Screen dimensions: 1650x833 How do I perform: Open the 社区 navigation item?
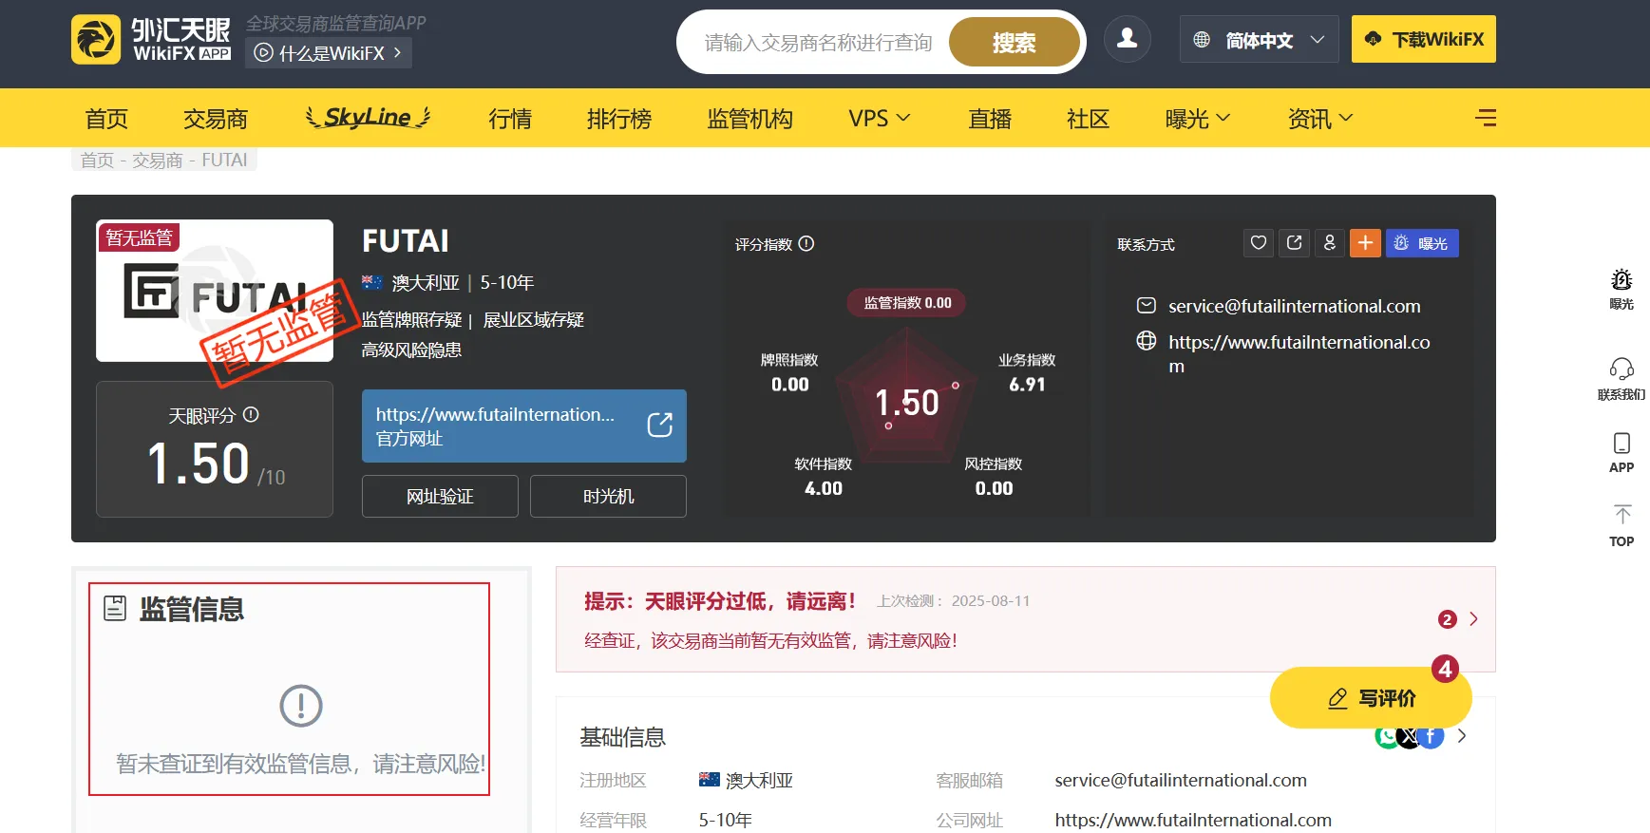tap(1089, 118)
